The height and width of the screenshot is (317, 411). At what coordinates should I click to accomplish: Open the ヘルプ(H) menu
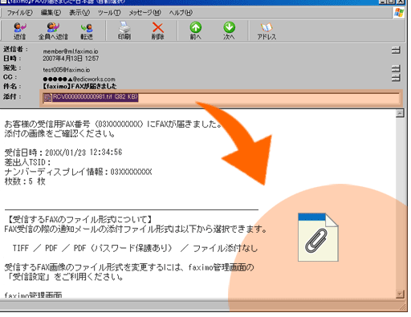point(181,13)
